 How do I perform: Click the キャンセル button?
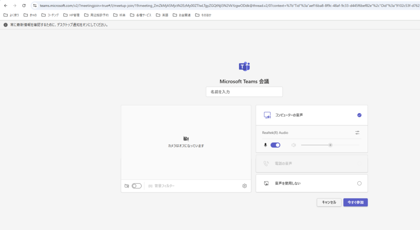[329, 202]
